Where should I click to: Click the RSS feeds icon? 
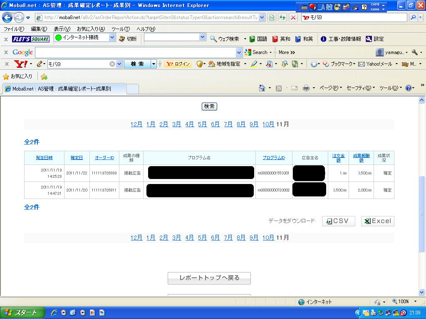coord(278,88)
